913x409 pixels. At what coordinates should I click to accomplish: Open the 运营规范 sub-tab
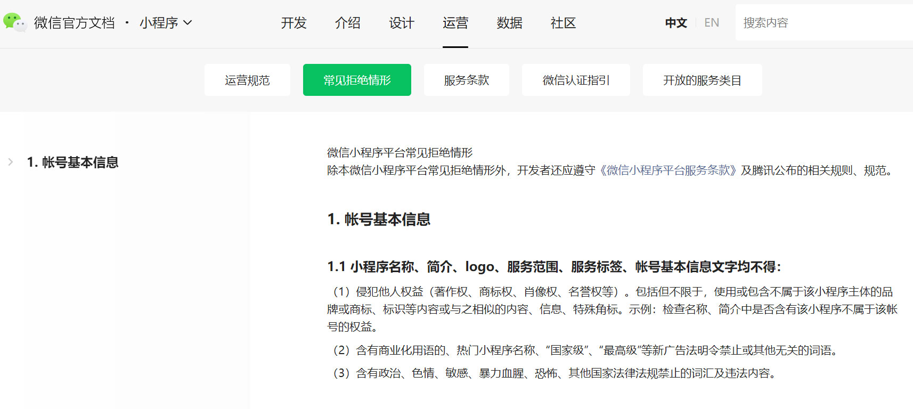pos(247,80)
